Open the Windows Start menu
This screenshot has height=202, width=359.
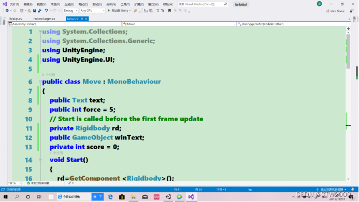click(x=6, y=197)
